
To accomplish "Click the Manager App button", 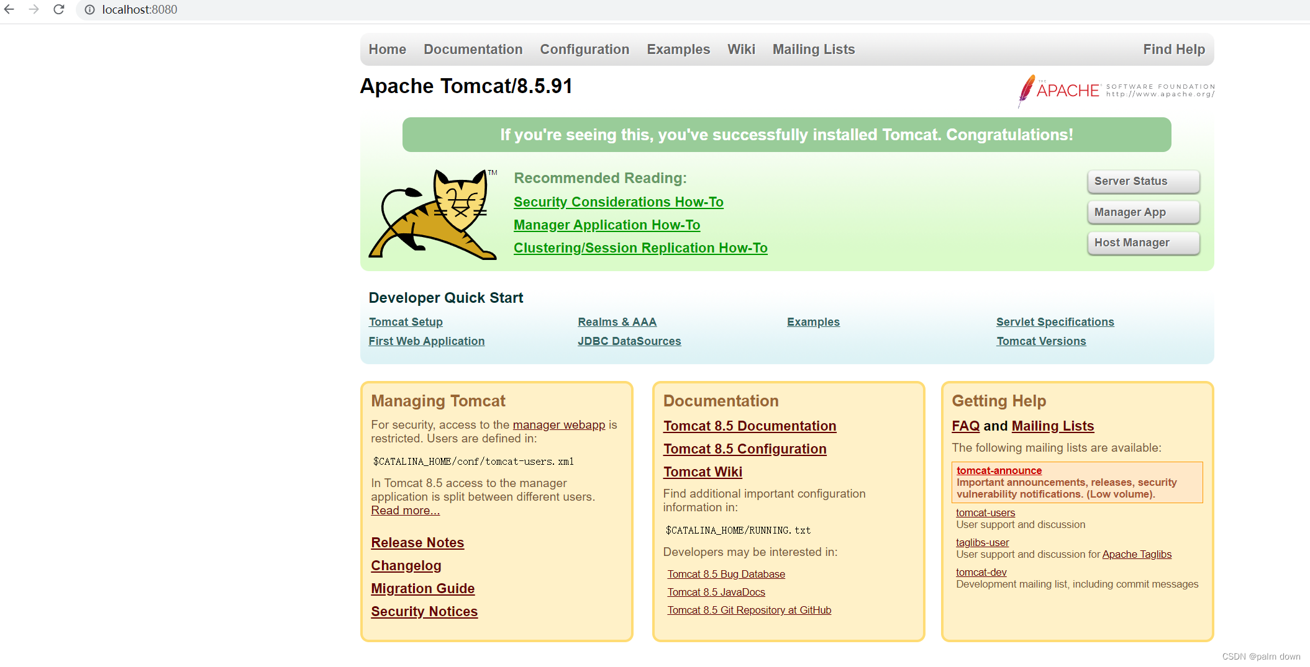I will tap(1144, 212).
